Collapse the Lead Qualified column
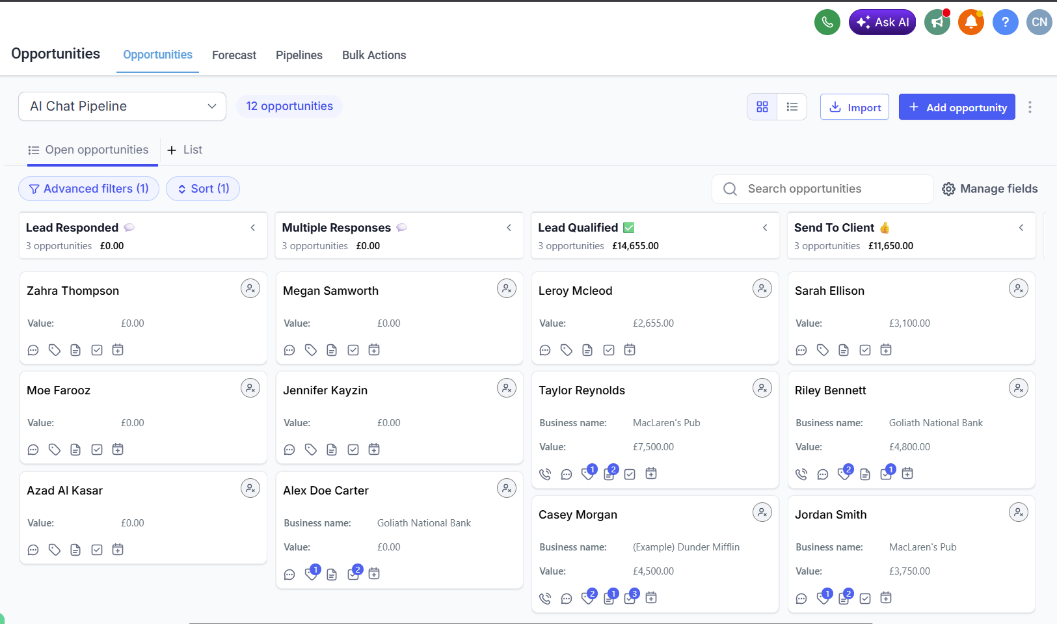 pyautogui.click(x=766, y=228)
